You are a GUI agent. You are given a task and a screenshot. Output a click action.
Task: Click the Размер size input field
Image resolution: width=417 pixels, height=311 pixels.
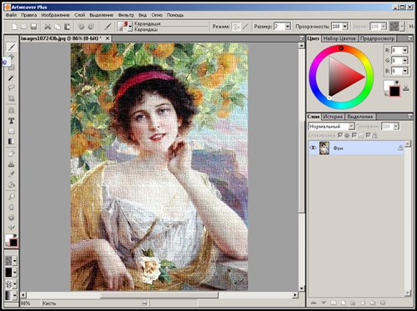click(x=279, y=27)
